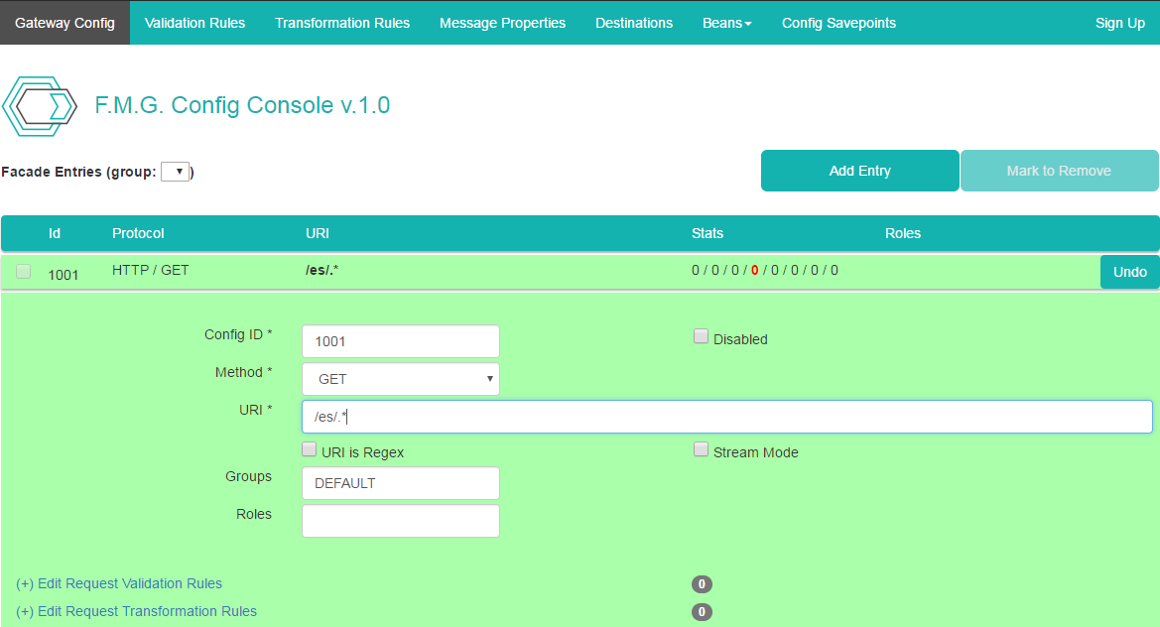This screenshot has height=627, width=1160.
Task: Click into the Roles text field
Action: [x=400, y=521]
